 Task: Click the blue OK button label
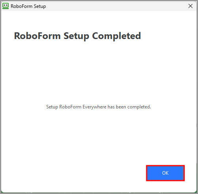[165, 173]
